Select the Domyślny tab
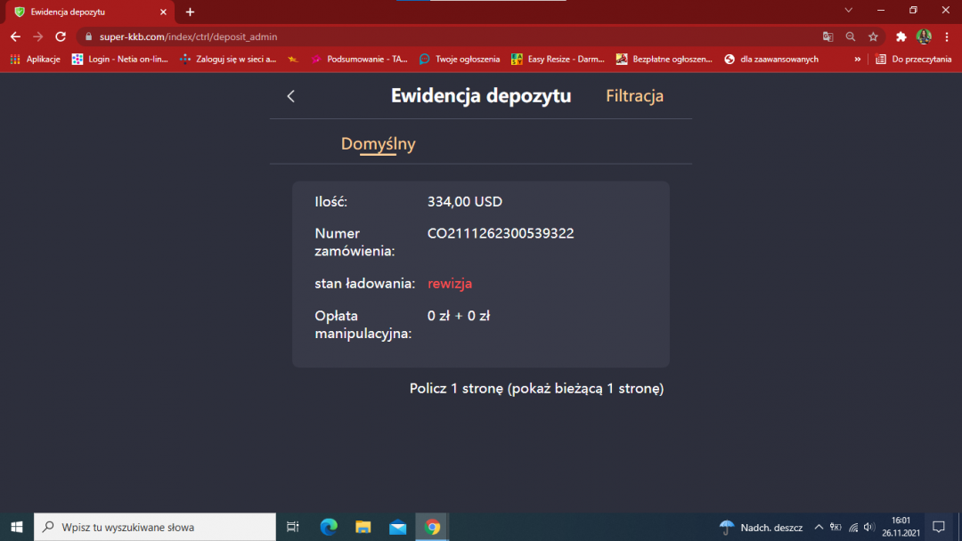962x541 pixels. pos(378,143)
